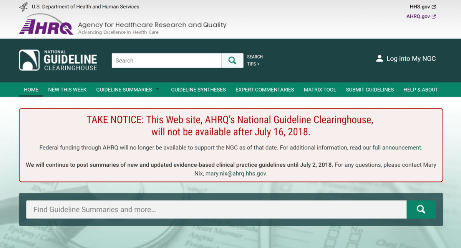Screen dimensions: 461x248
Task: Open the Matrix Tool page
Action: click(x=320, y=90)
